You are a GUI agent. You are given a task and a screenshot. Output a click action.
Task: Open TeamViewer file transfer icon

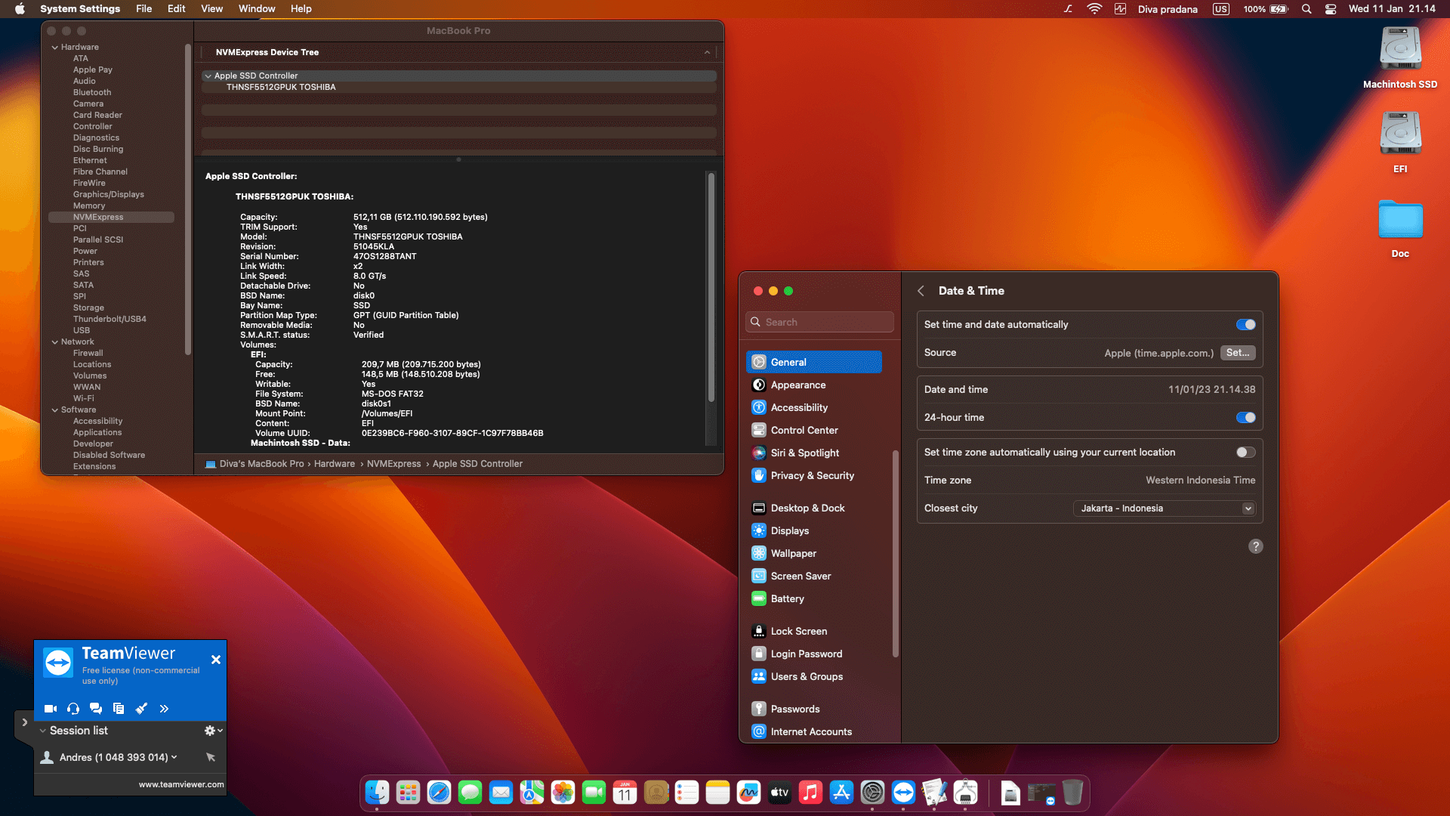coord(118,708)
